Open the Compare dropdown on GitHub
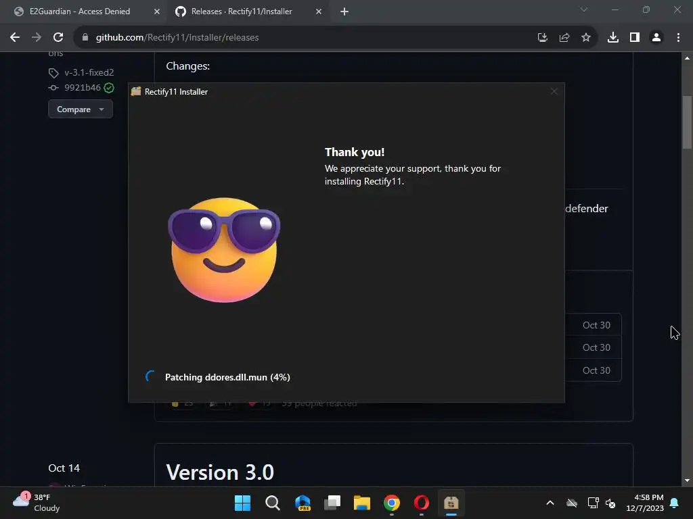The width and height of the screenshot is (693, 519). [81, 109]
